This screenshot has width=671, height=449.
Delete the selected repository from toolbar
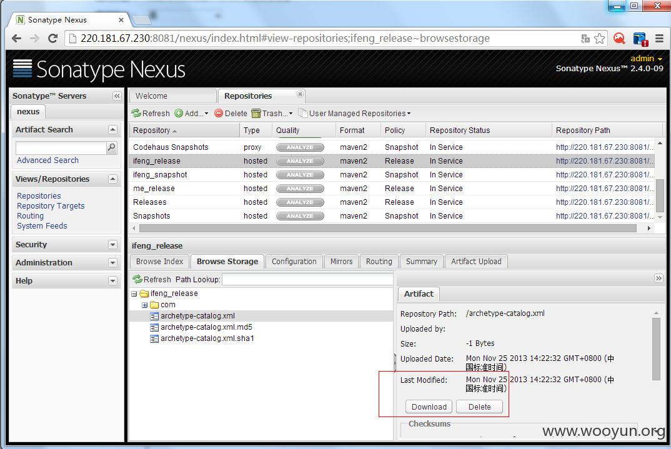[x=231, y=113]
